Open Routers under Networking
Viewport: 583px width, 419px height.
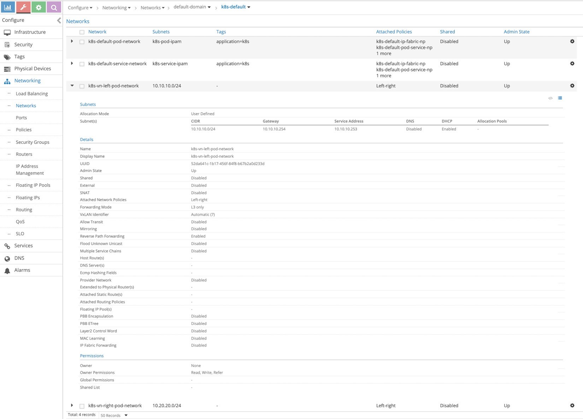tap(24, 154)
